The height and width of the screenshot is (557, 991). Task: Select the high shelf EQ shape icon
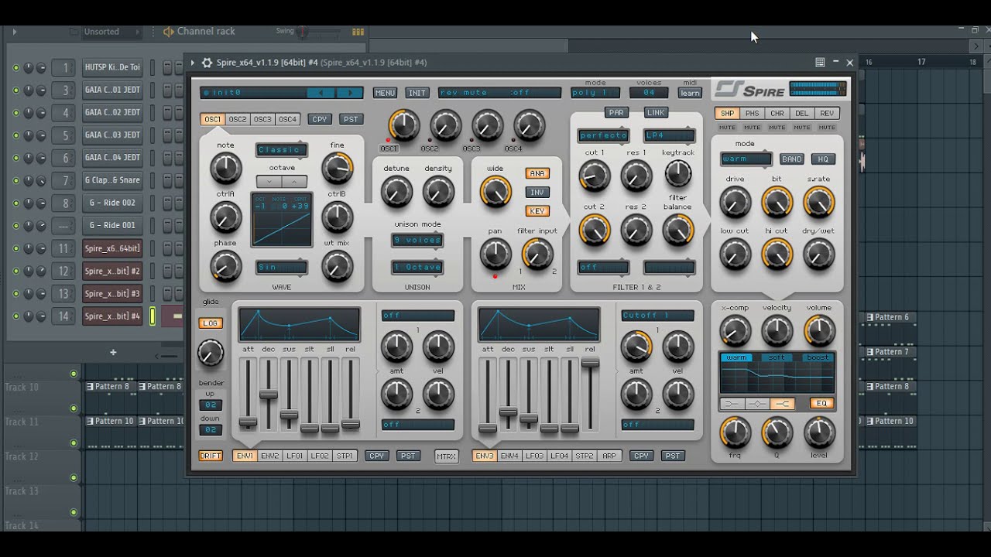point(784,404)
